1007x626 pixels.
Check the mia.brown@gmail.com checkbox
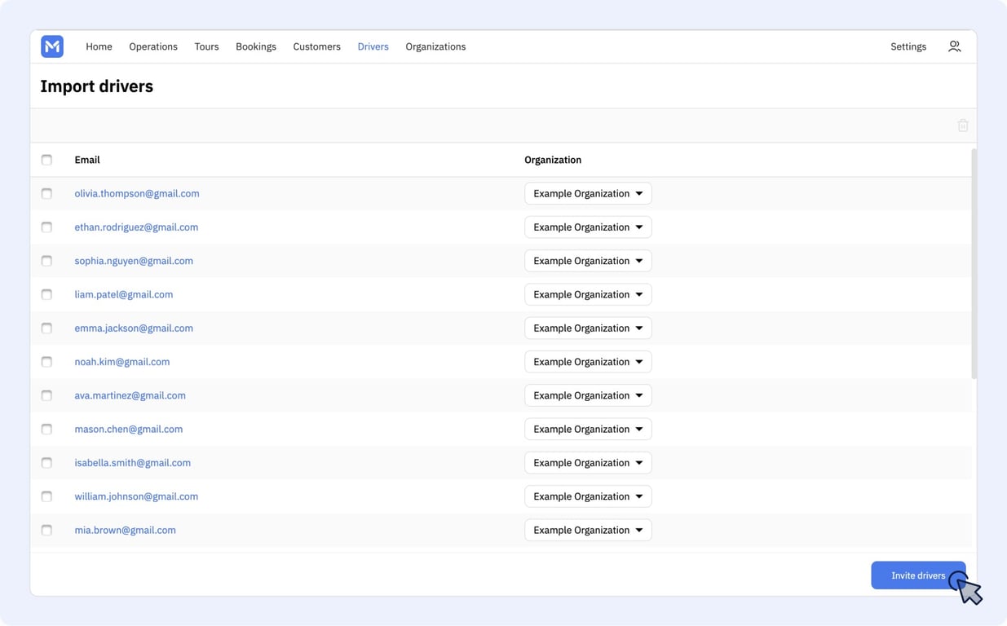46,530
